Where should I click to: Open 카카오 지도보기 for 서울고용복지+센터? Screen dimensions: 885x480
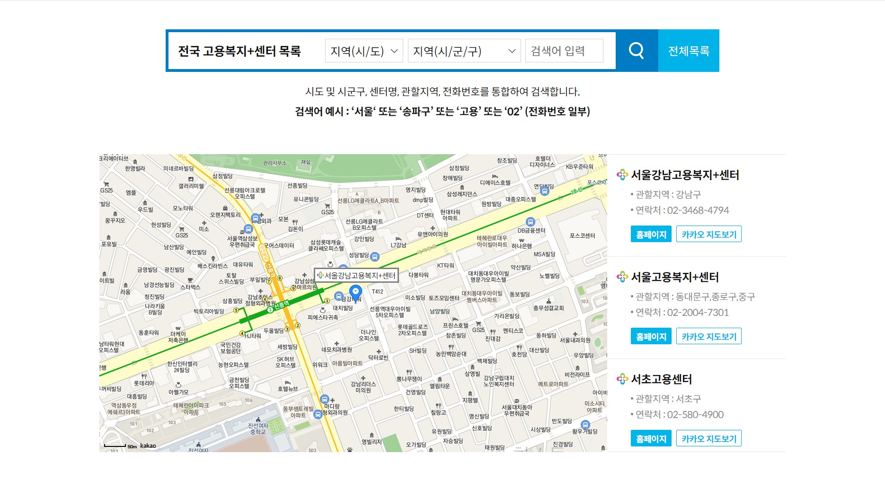[708, 336]
